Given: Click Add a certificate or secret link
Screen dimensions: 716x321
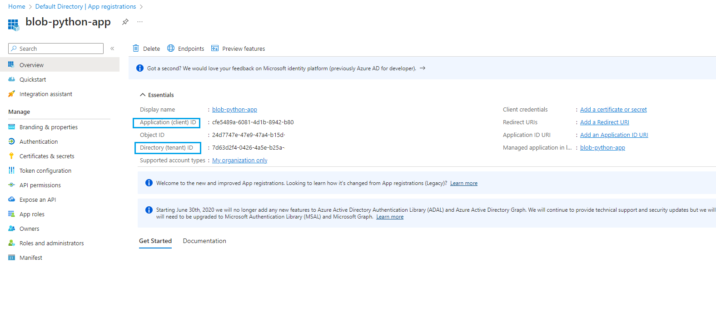Looking at the screenshot, I should point(613,109).
